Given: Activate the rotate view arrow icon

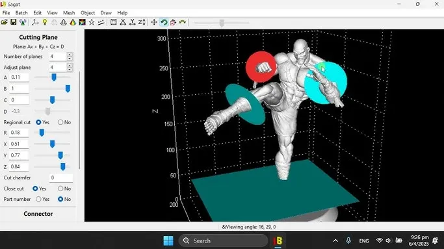Looking at the screenshot, I should point(164,22).
